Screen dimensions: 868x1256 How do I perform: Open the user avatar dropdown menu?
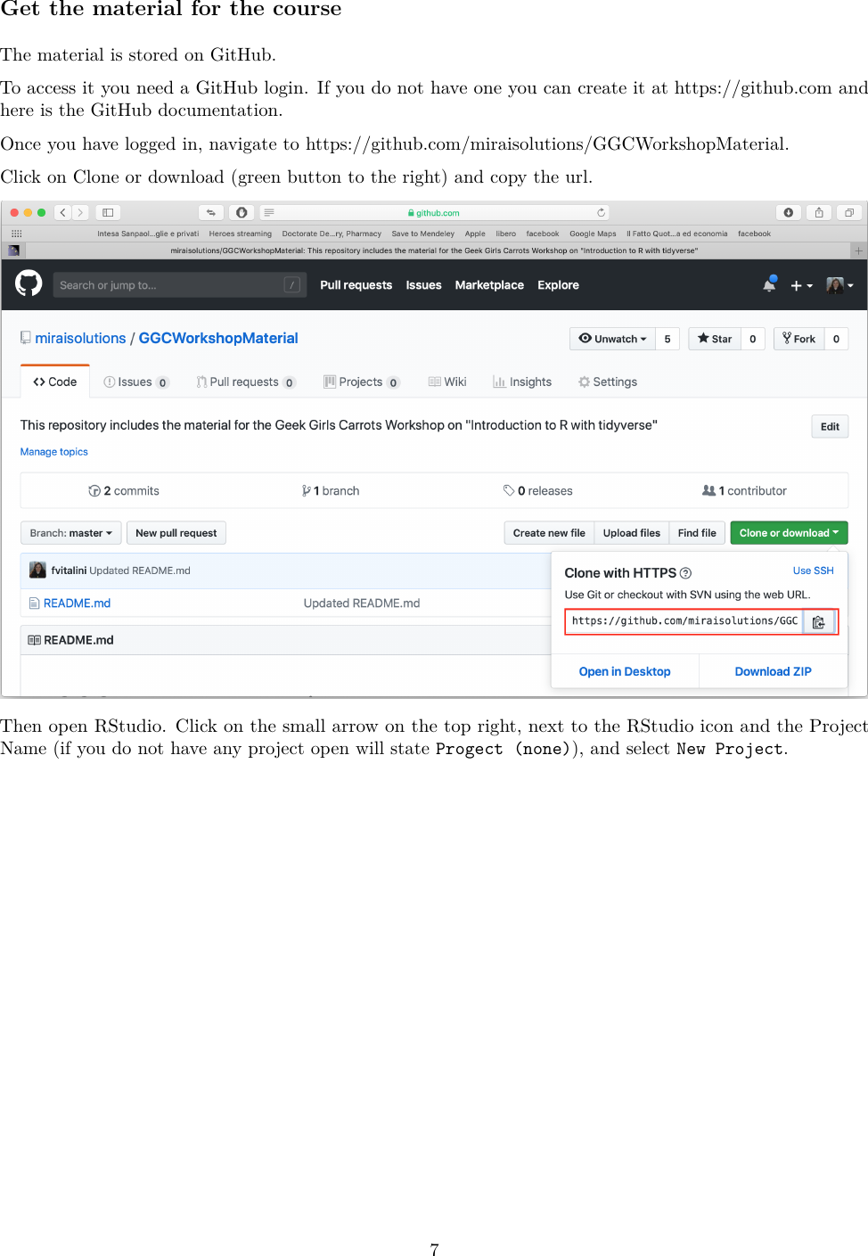coord(839,285)
